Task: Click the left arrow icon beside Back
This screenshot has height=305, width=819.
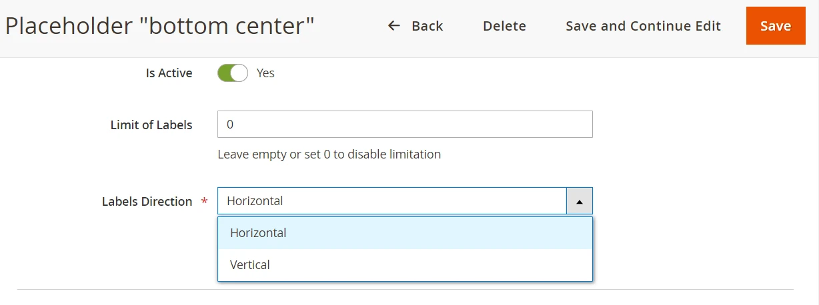Action: coord(394,26)
